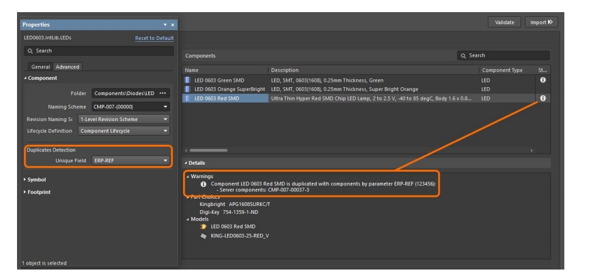Select the Kingbright APG1608SURKC/T part choice

234,204
